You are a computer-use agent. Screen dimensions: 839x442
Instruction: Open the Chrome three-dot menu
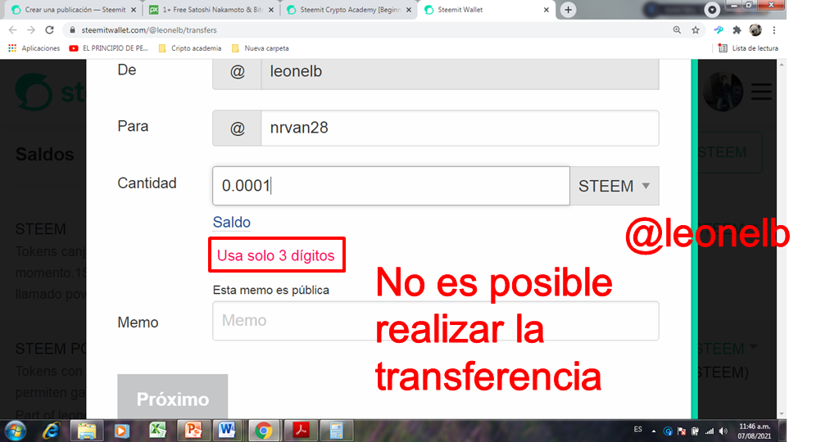tap(773, 30)
